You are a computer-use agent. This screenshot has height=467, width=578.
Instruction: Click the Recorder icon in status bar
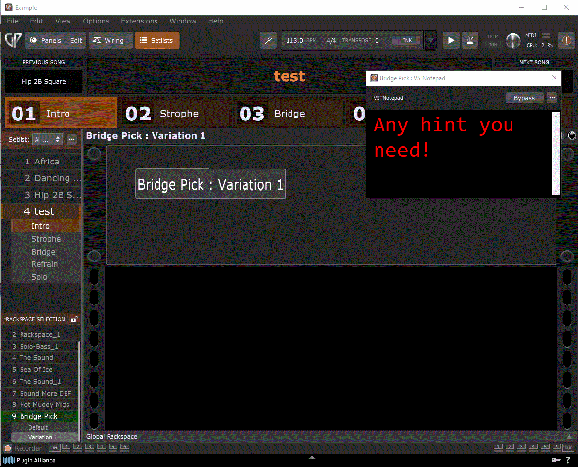(x=8, y=448)
